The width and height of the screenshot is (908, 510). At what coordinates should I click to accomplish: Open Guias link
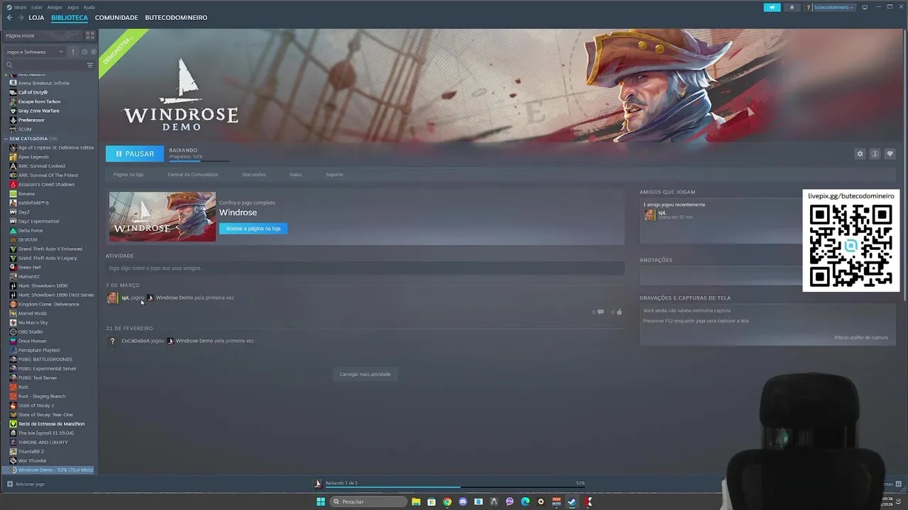click(x=296, y=174)
